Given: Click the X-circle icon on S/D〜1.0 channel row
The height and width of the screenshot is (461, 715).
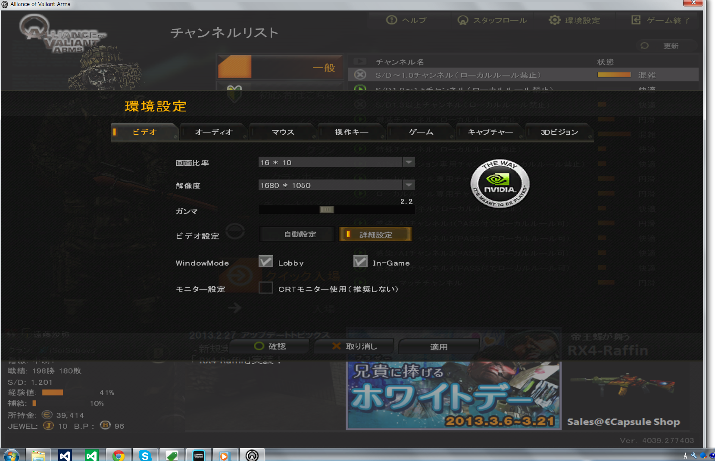Looking at the screenshot, I should click(360, 75).
